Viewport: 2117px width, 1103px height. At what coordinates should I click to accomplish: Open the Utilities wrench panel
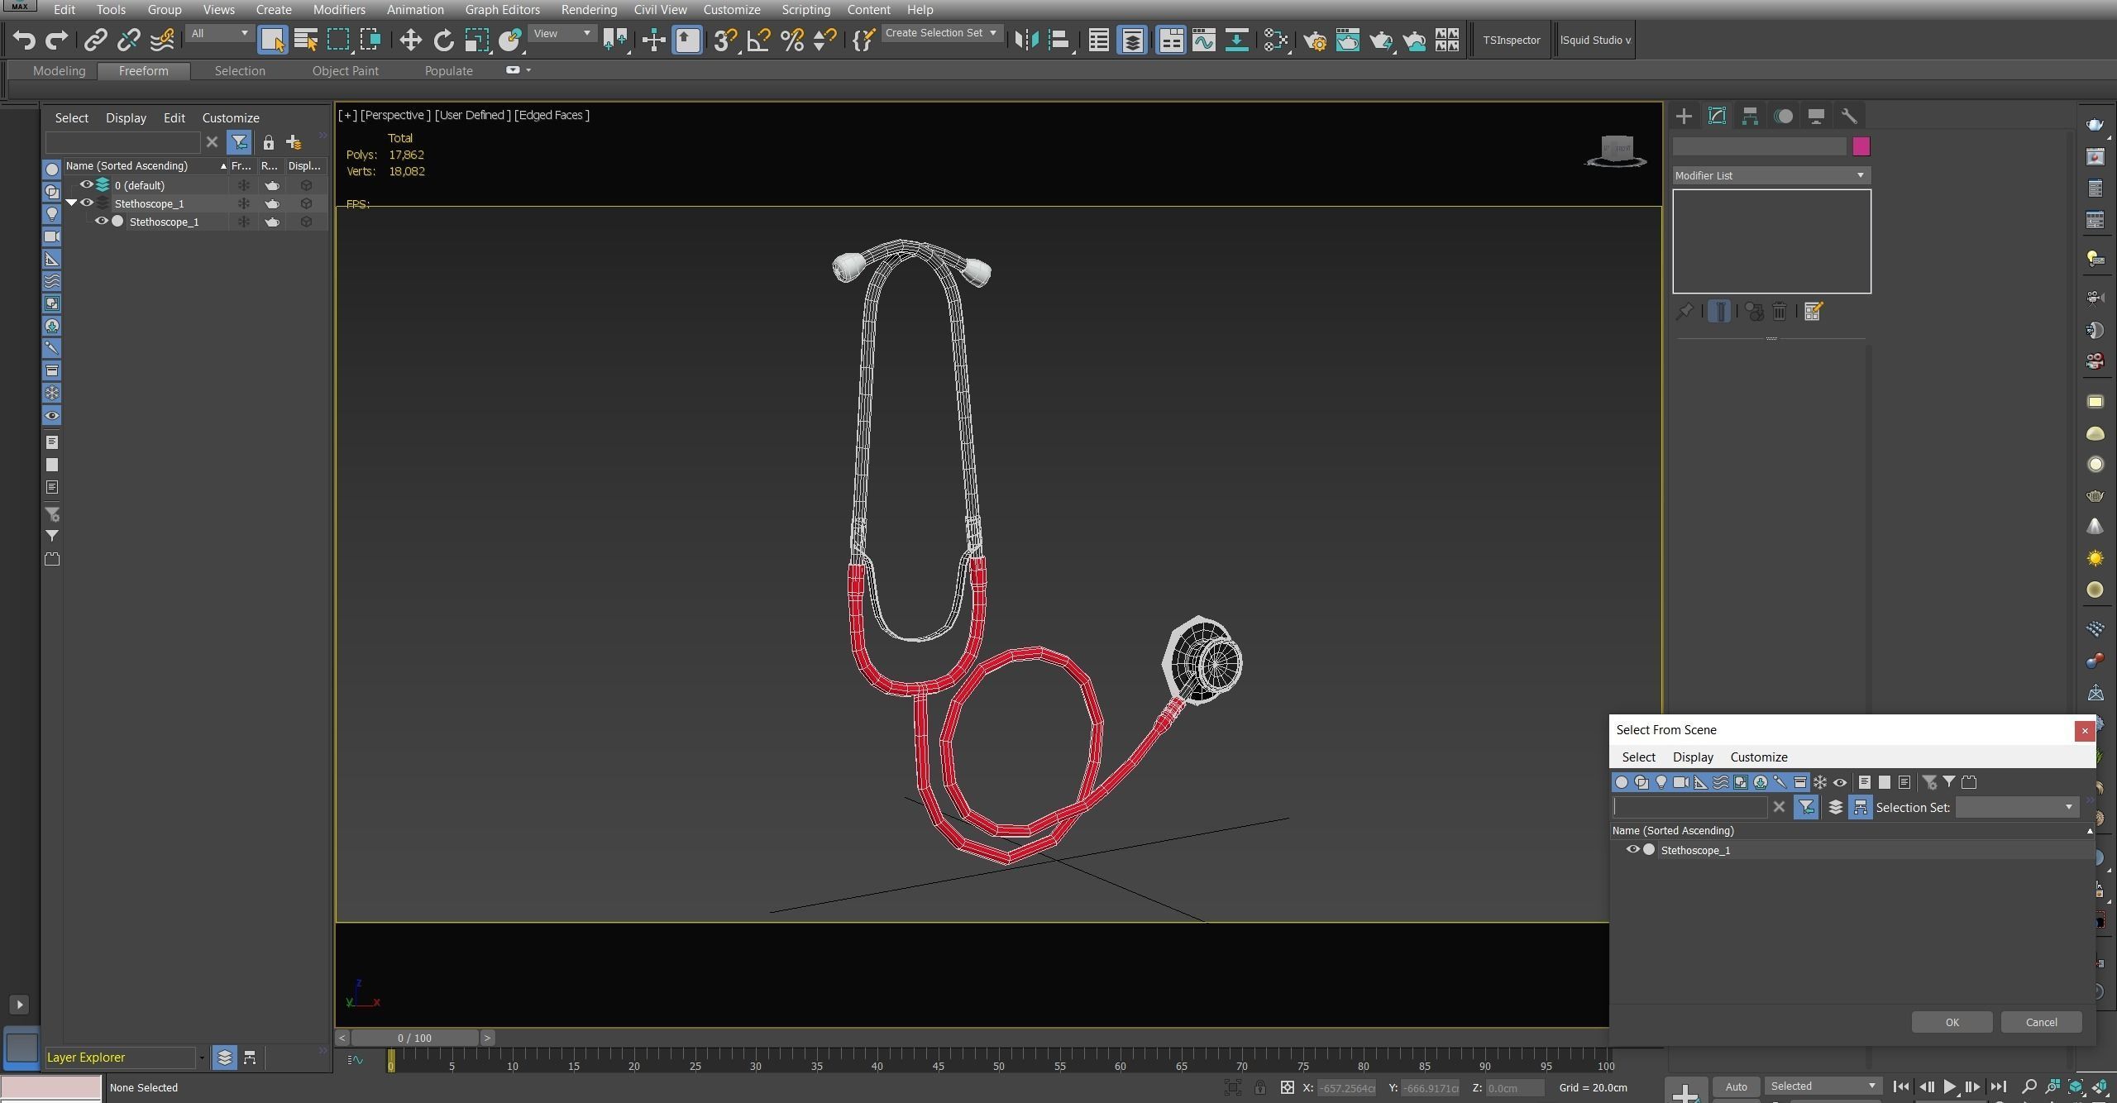tap(1849, 116)
